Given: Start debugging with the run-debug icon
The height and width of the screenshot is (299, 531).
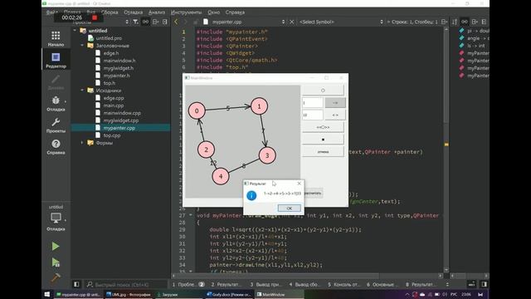Looking at the screenshot, I should click(56, 262).
